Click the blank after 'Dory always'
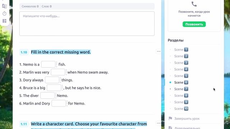This screenshot has height=129, width=230. pos(52,80)
